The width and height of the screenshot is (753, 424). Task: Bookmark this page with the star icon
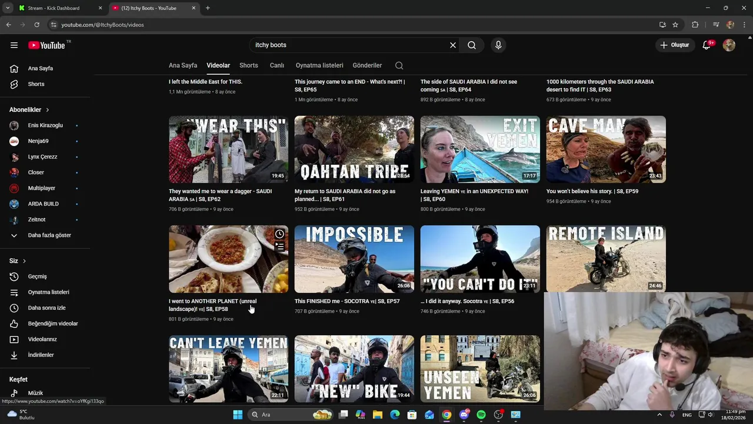(675, 25)
